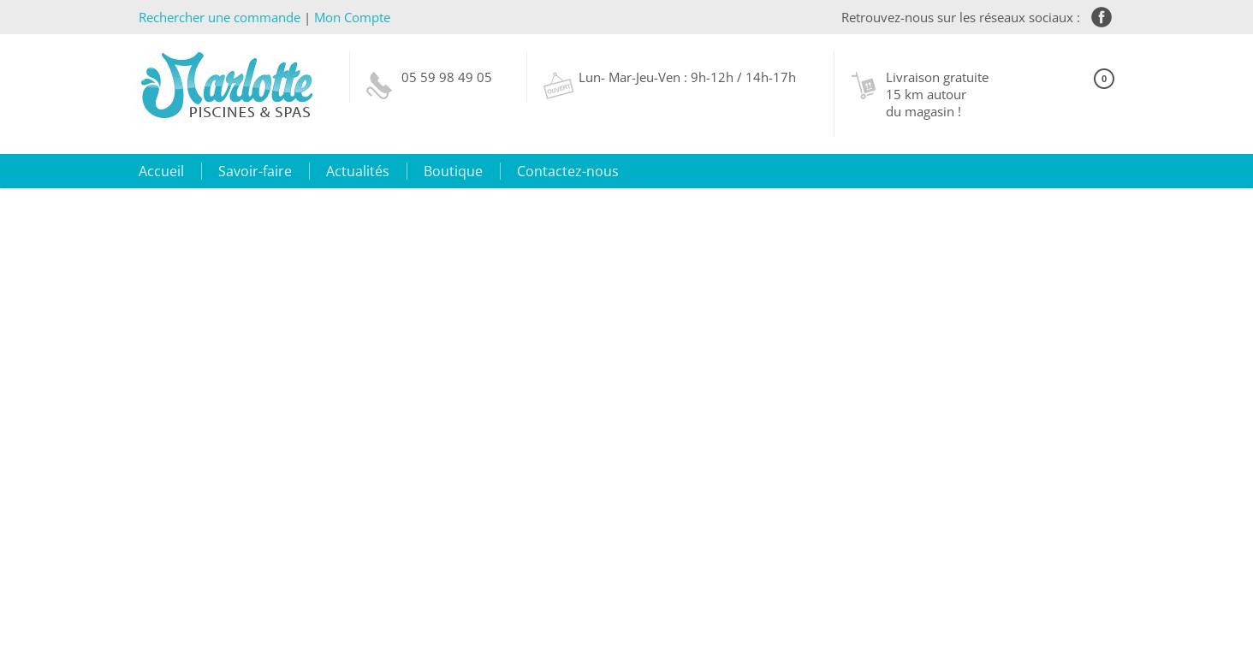Click the empty white page content area
Image resolution: width=1253 pixels, height=657 pixels.
[x=626, y=419]
